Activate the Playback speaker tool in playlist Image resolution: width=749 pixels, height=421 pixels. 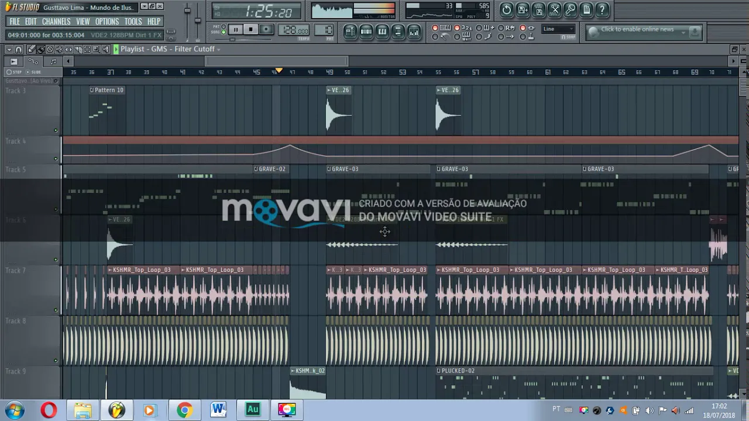tap(106, 49)
